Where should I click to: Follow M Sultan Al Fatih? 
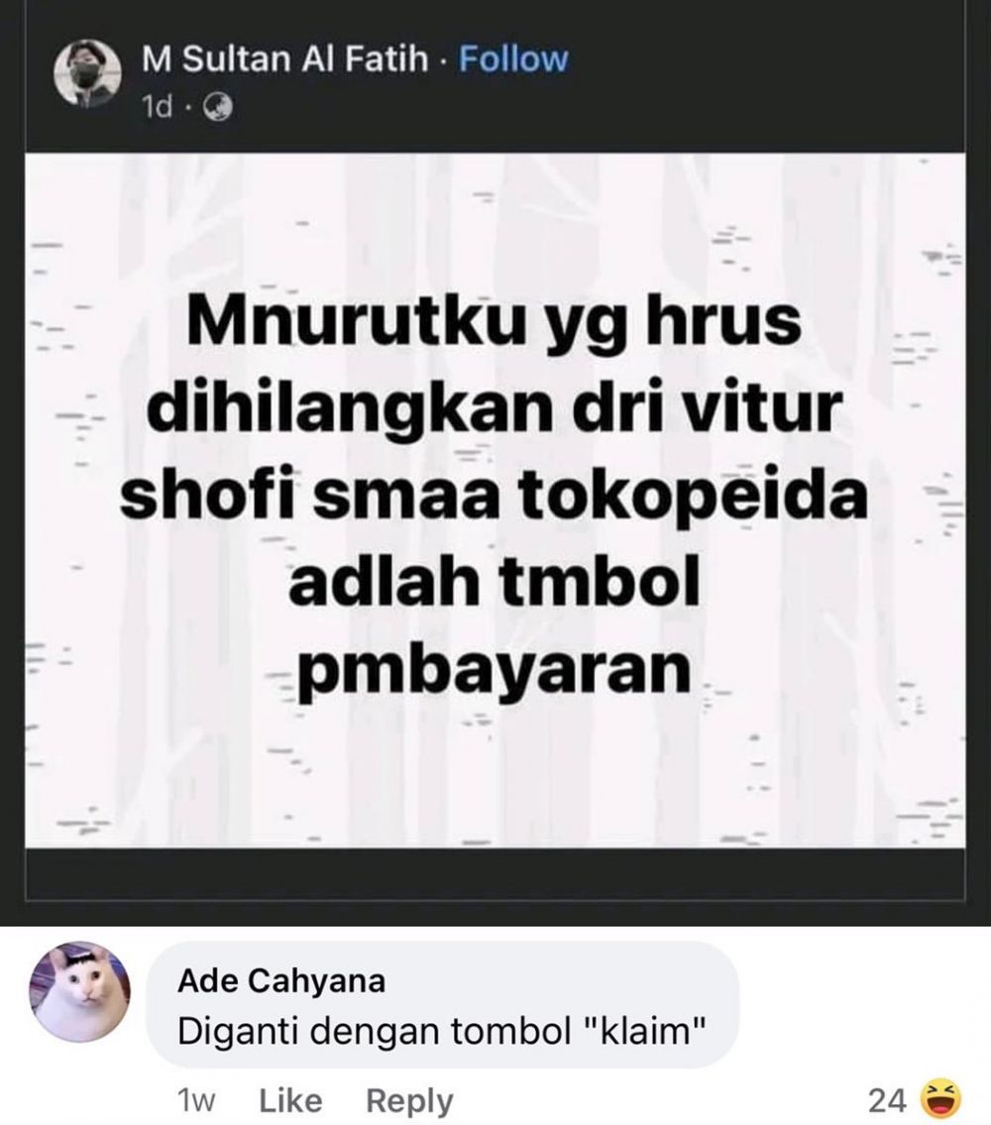[x=512, y=58]
